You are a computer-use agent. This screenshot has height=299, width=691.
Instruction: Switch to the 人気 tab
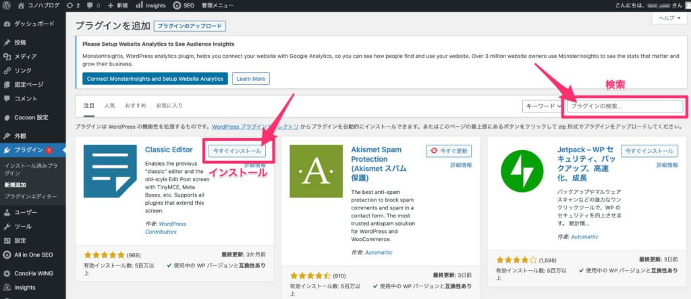pyautogui.click(x=110, y=106)
